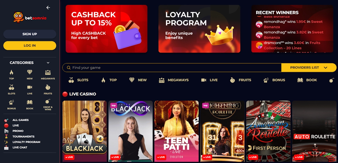Open the Book filter tab
The image size is (338, 163).
(307, 80)
